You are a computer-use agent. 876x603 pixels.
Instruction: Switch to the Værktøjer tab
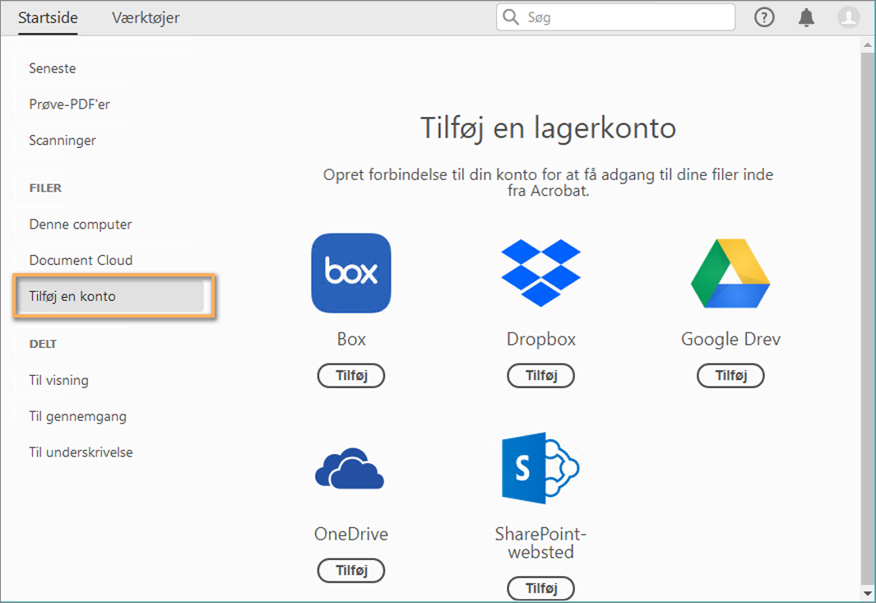(146, 18)
